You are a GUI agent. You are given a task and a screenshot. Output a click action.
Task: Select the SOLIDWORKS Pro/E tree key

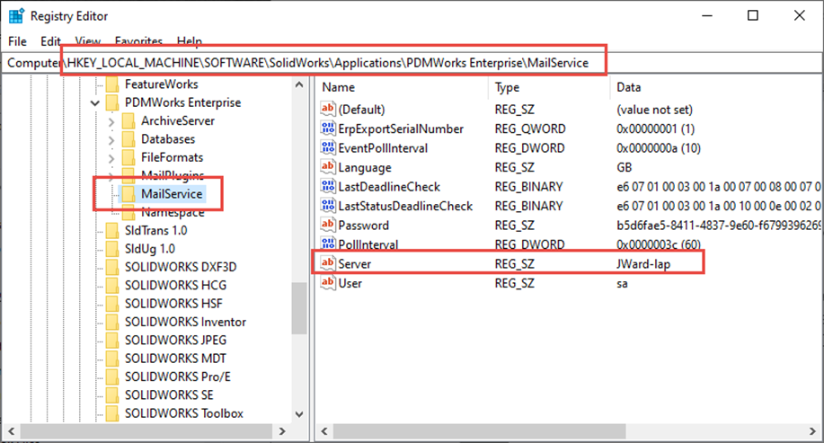178,377
